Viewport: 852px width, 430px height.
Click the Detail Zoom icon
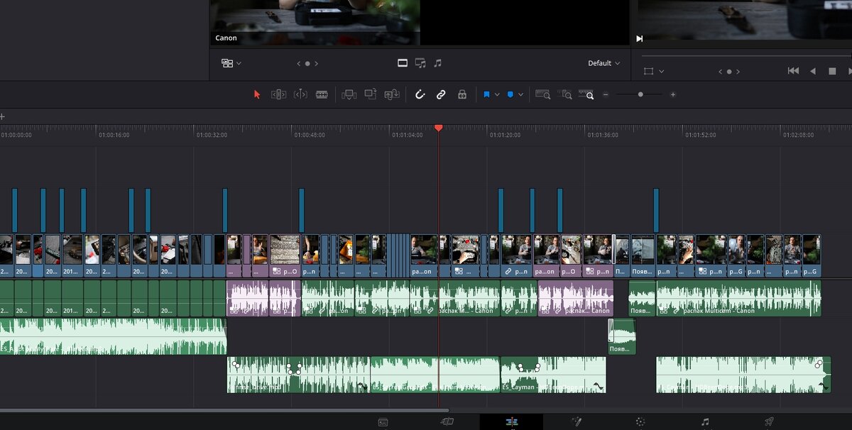[565, 94]
